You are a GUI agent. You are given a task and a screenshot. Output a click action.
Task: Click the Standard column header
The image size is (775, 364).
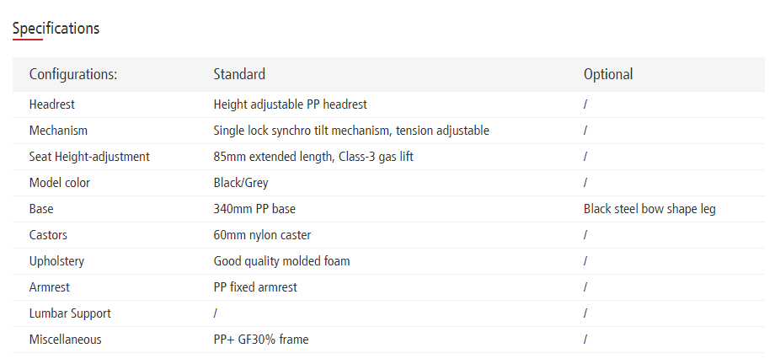click(239, 74)
